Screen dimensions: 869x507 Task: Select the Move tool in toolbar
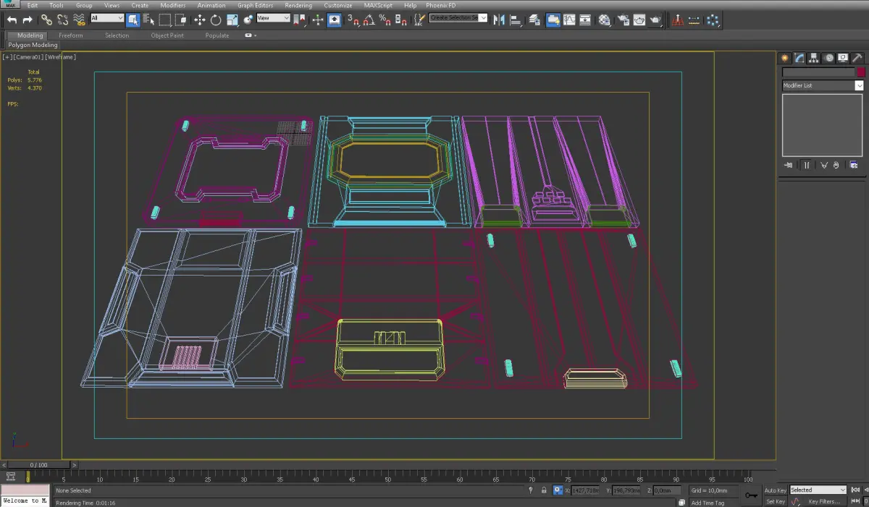(200, 20)
